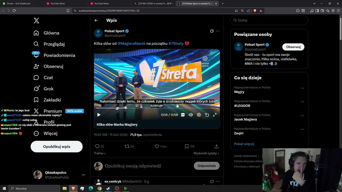Screen dimensions: 342x192
Task: Open options for Węgry trend
Action: [x=302, y=88]
